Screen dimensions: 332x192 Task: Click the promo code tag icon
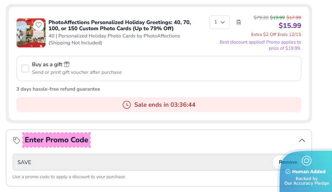click(x=16, y=140)
